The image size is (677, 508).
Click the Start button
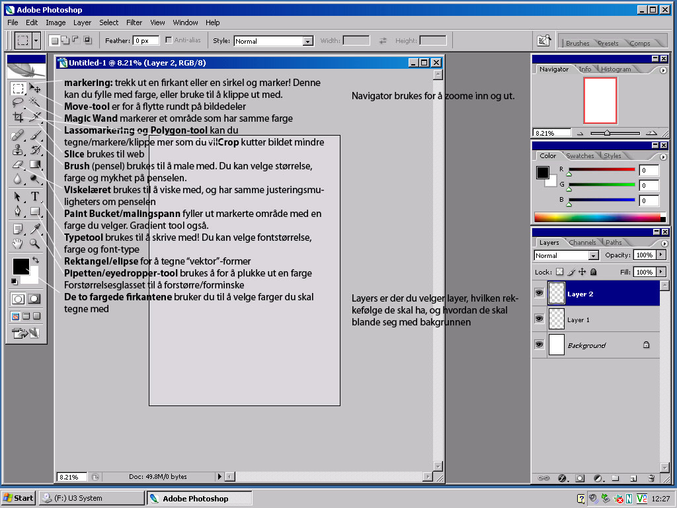(x=18, y=498)
